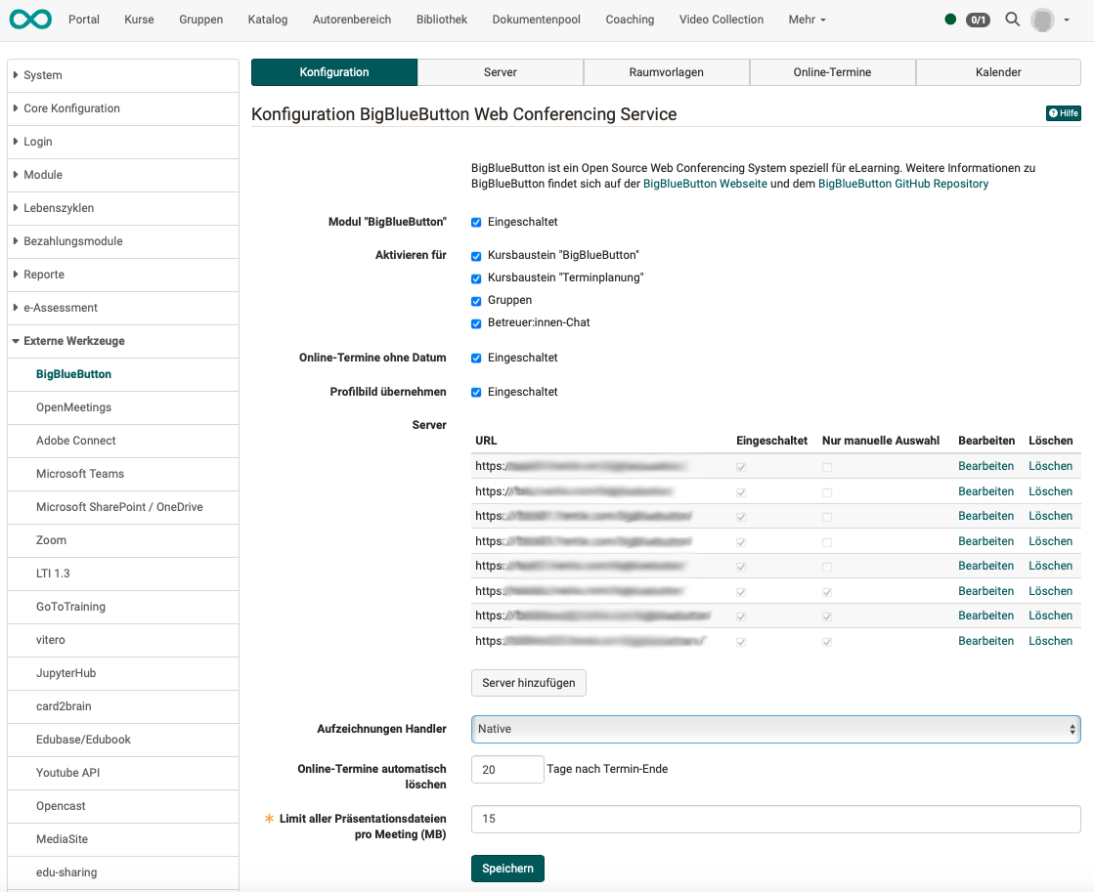Image resolution: width=1094 pixels, height=892 pixels.
Task: Toggle the Modul "BigBlueButton" checkbox
Action: pos(476,223)
